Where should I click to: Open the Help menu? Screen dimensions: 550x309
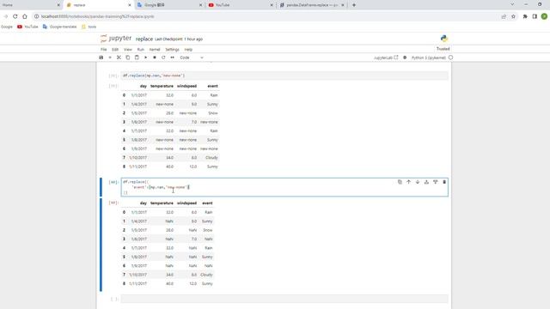point(188,50)
